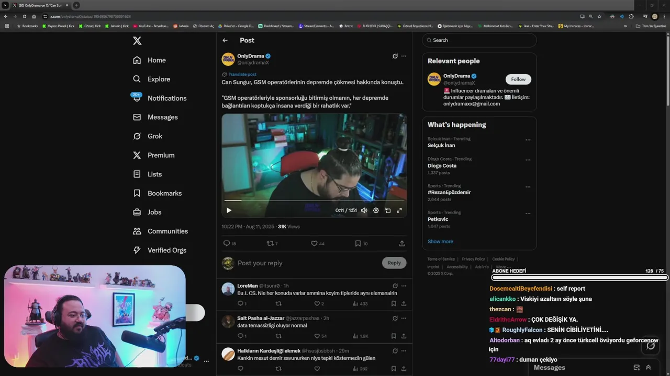Open Grok icon on Salt Pasha al-Jazzar's reply
Viewport: 670px width, 376px height.
395,318
